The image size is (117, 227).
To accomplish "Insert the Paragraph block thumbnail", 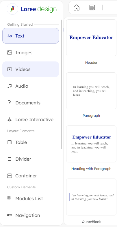I will [91, 91].
